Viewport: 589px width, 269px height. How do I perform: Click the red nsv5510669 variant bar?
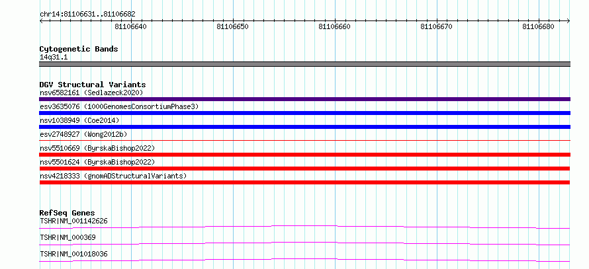coord(304,155)
